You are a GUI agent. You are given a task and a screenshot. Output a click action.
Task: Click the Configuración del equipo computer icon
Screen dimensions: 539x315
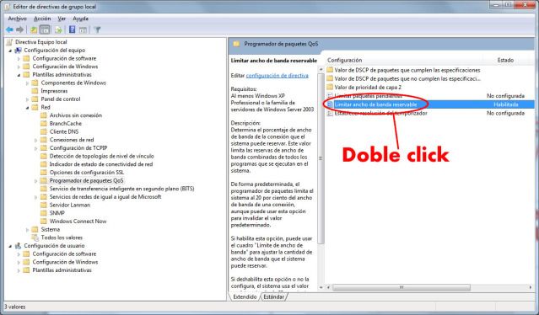tap(18, 51)
